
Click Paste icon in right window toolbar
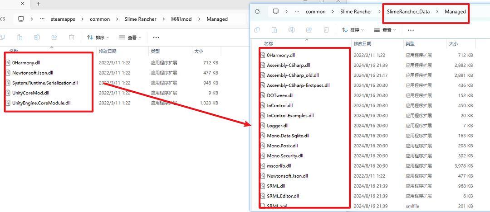tap(274, 30)
